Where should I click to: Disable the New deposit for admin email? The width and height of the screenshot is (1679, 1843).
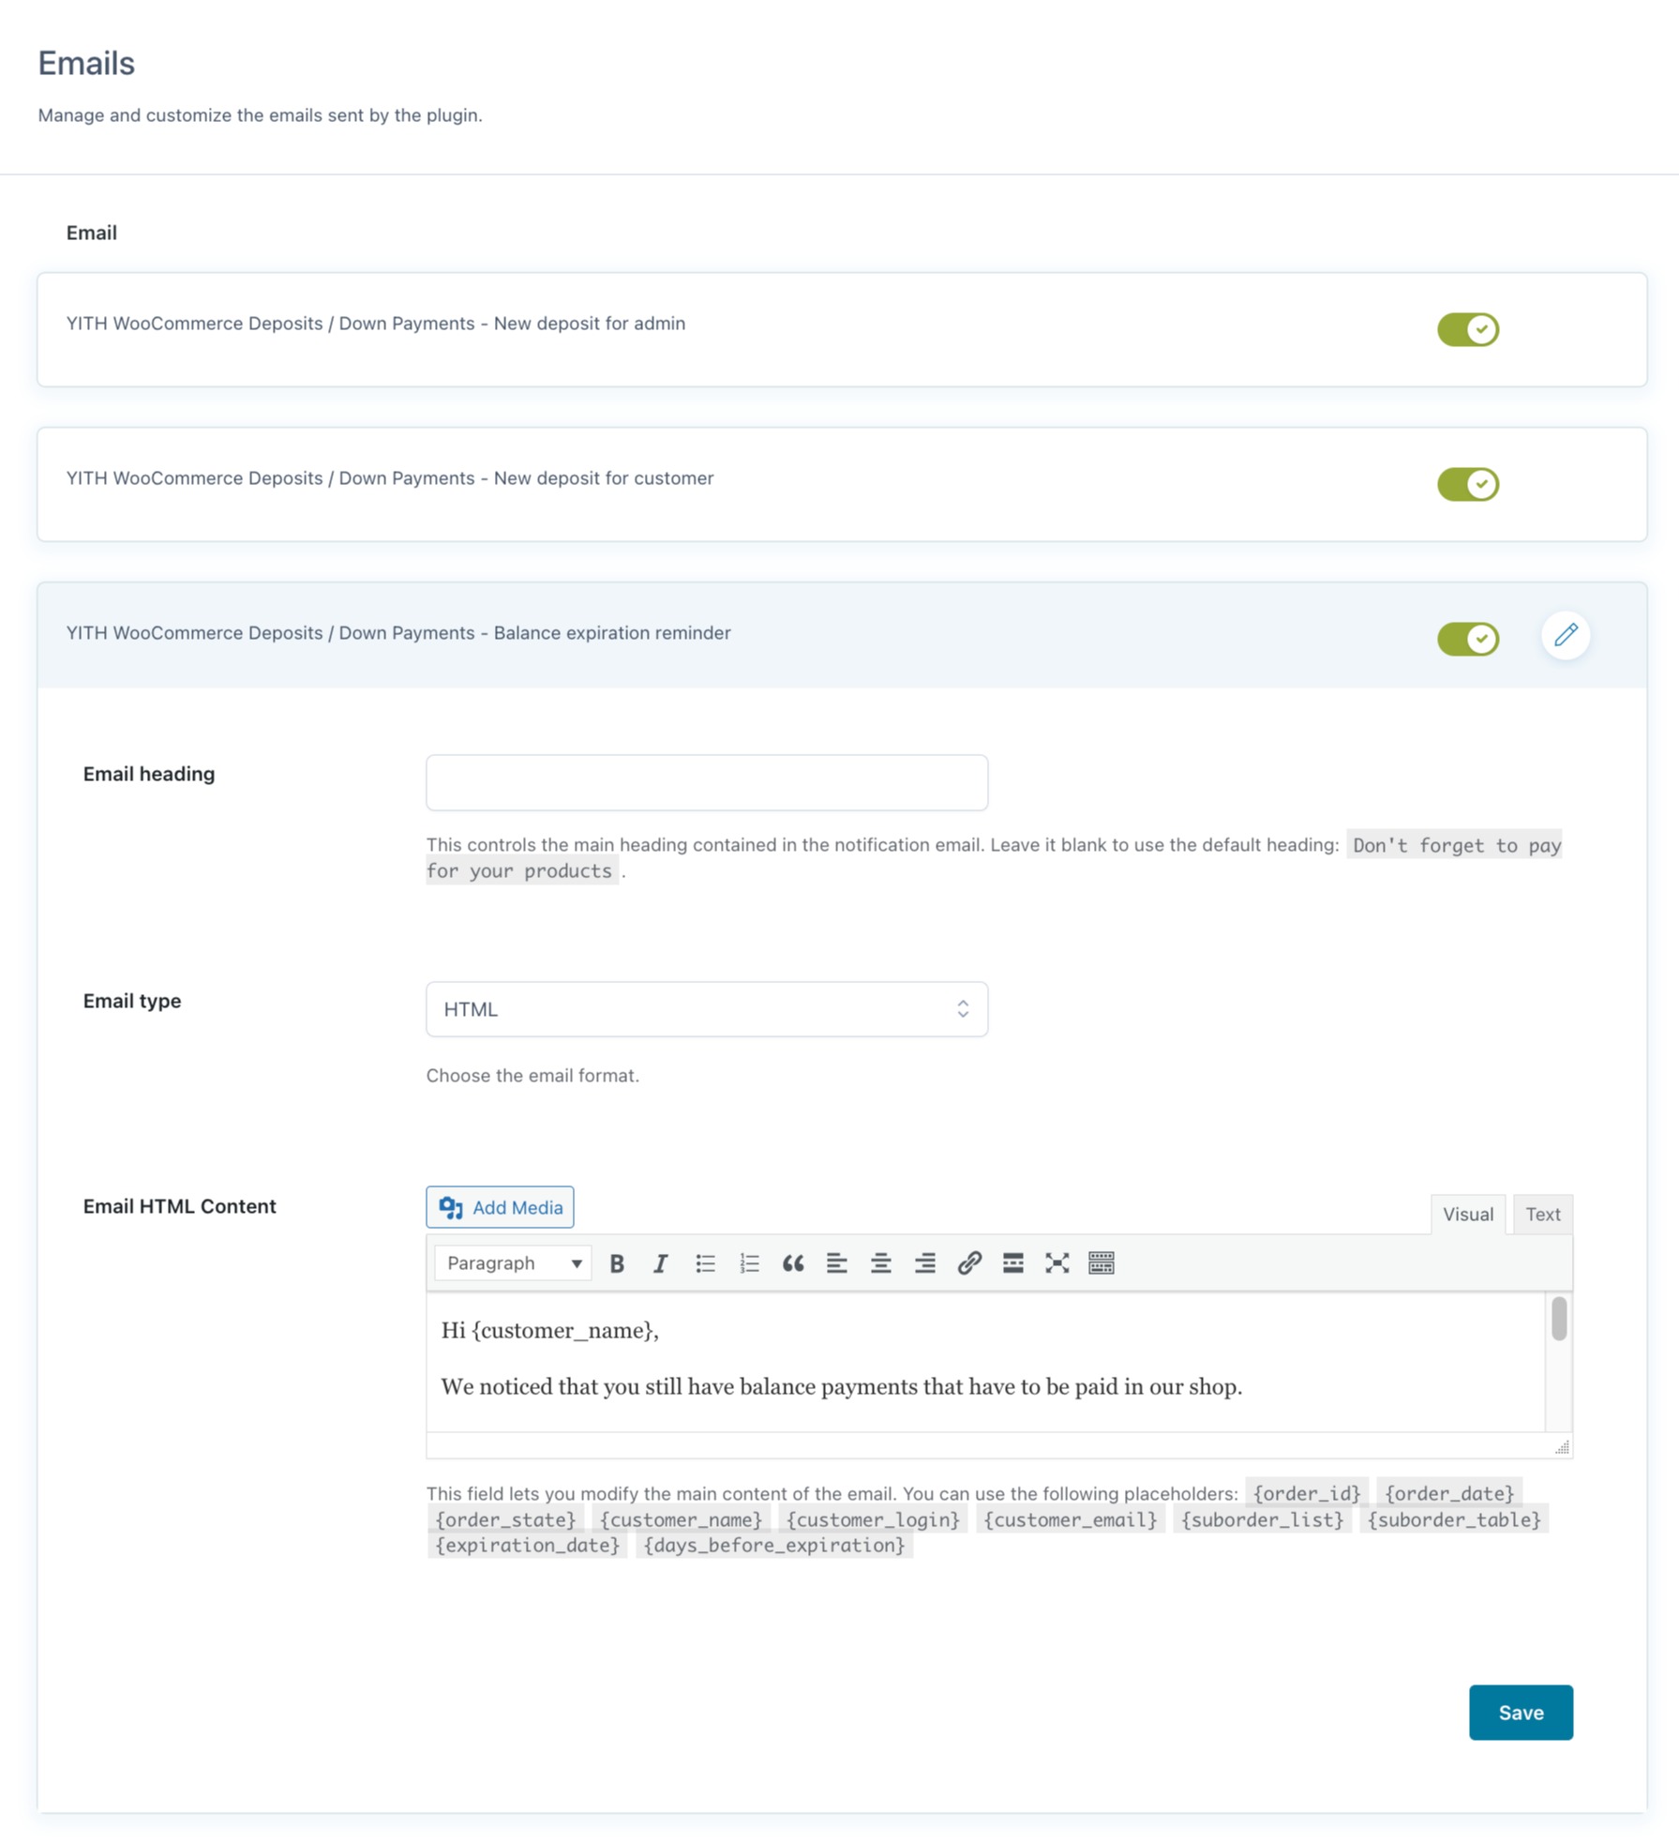click(1467, 329)
